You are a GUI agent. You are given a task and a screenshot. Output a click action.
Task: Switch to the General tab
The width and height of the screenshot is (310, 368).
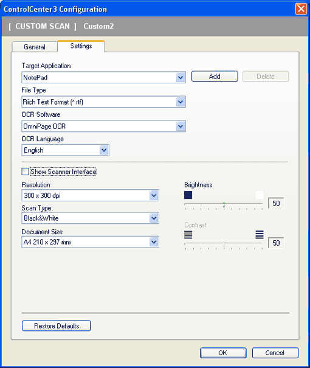[x=35, y=47]
